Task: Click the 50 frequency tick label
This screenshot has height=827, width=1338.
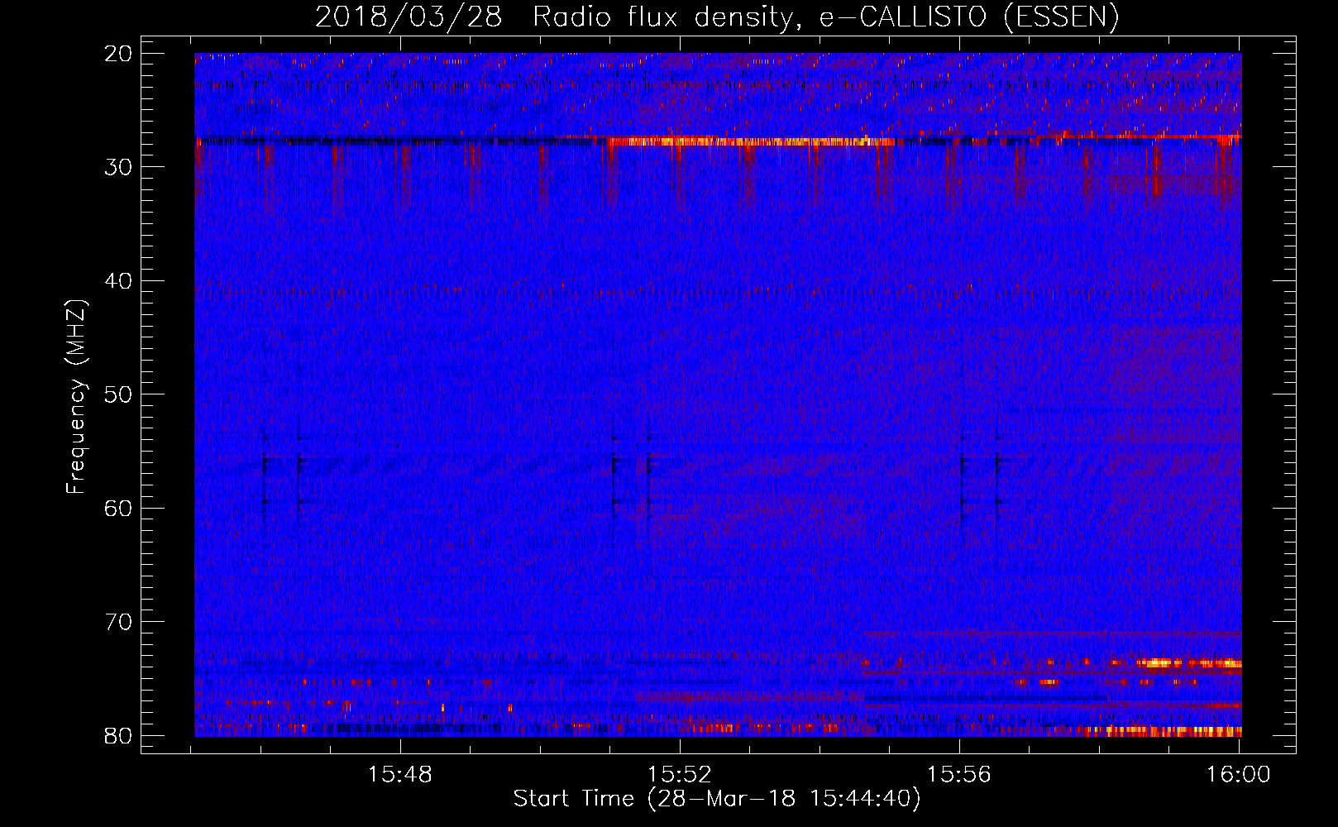Action: coord(119,394)
